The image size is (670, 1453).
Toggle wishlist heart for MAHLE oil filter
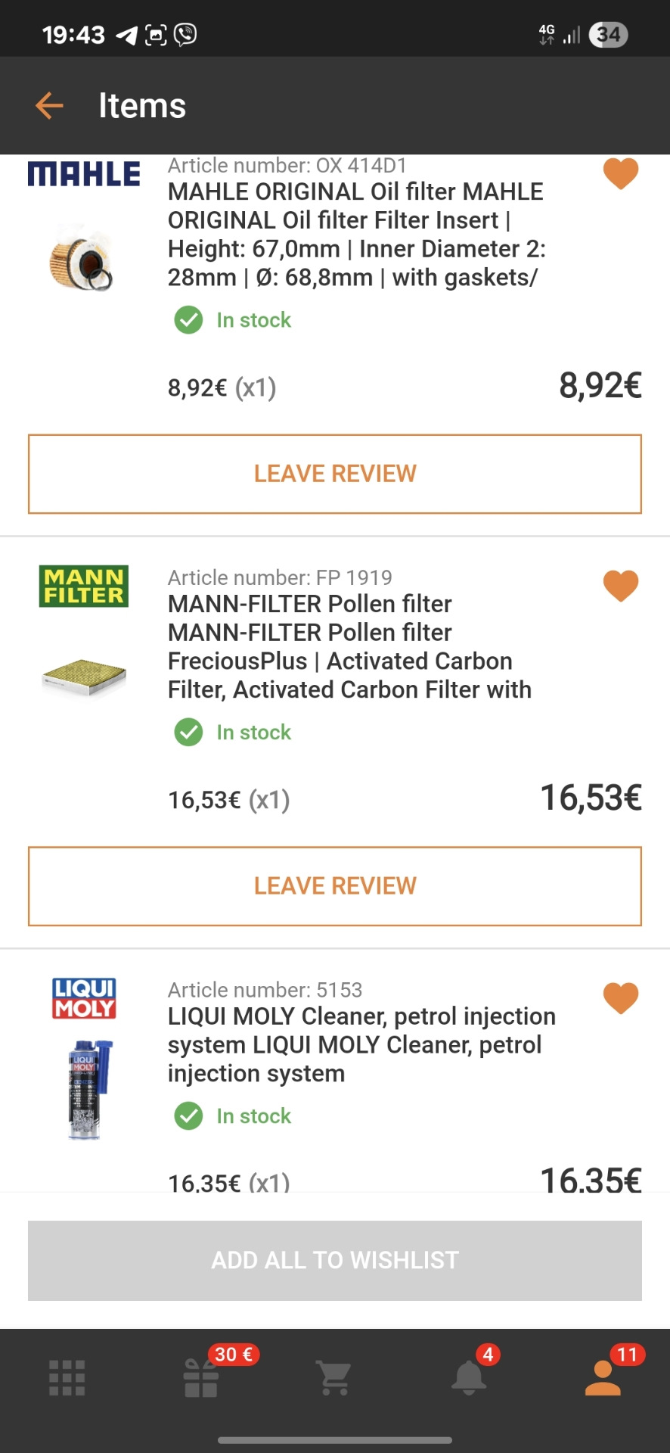click(621, 173)
